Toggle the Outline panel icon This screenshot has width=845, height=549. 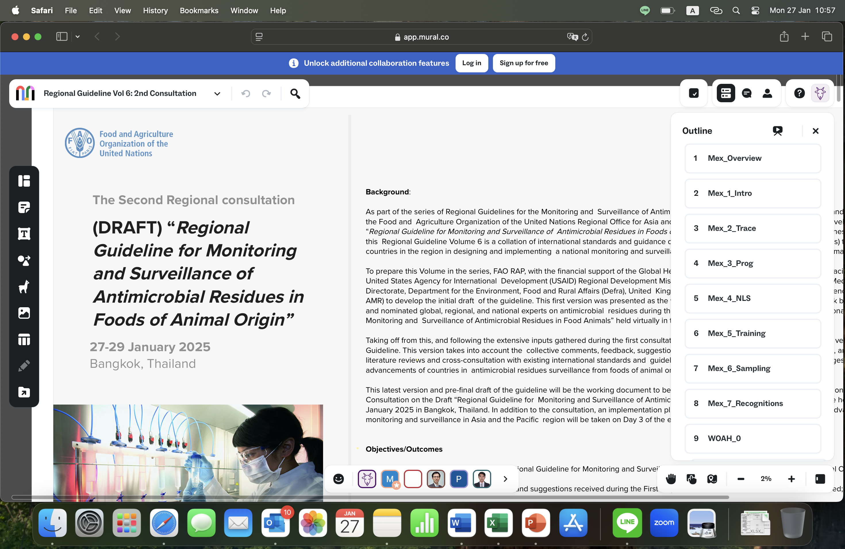tap(726, 93)
